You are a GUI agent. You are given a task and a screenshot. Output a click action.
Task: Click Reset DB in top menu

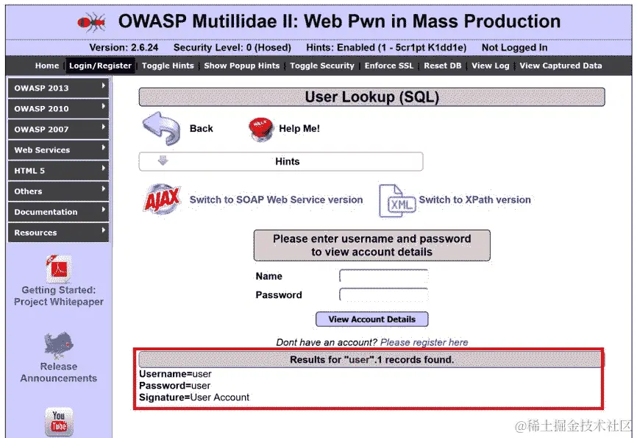[x=442, y=66]
